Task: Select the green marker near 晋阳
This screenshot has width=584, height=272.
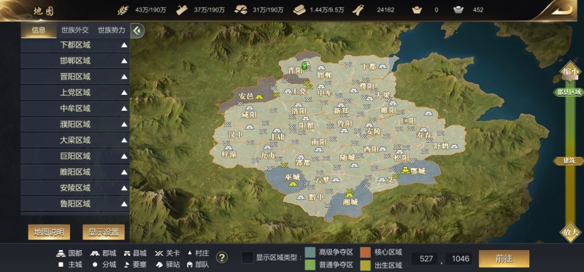Action: (305, 66)
